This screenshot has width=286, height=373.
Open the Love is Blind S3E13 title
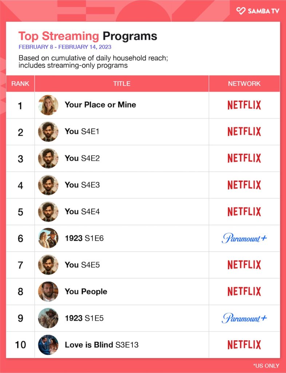(x=102, y=345)
